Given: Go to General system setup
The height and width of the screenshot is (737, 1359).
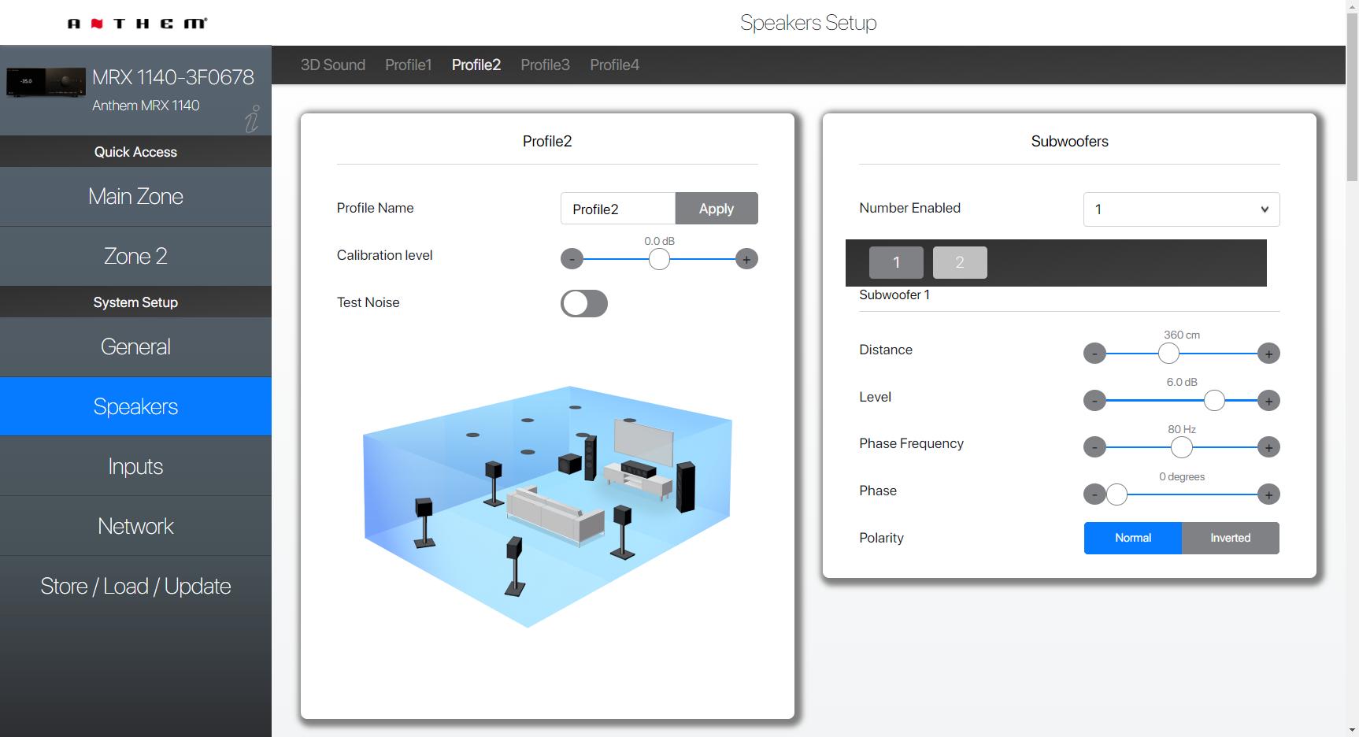Looking at the screenshot, I should [135, 347].
